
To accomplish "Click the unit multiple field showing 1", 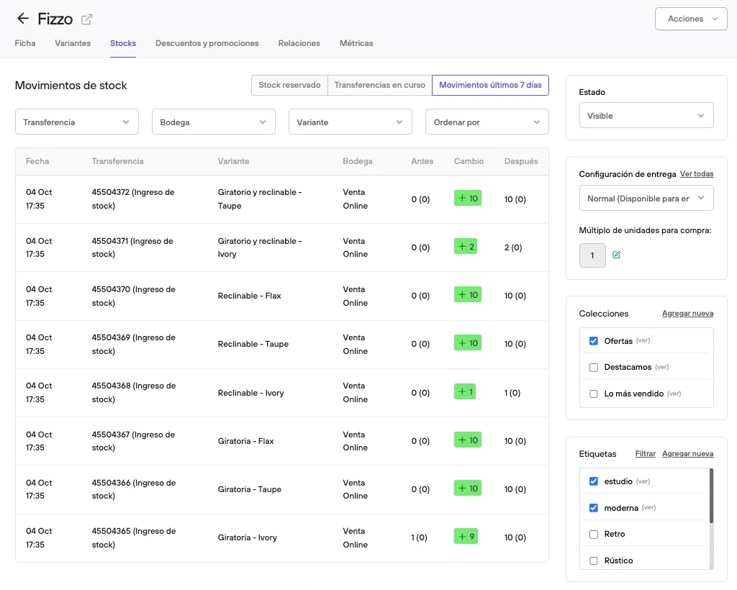I will pyautogui.click(x=592, y=255).
